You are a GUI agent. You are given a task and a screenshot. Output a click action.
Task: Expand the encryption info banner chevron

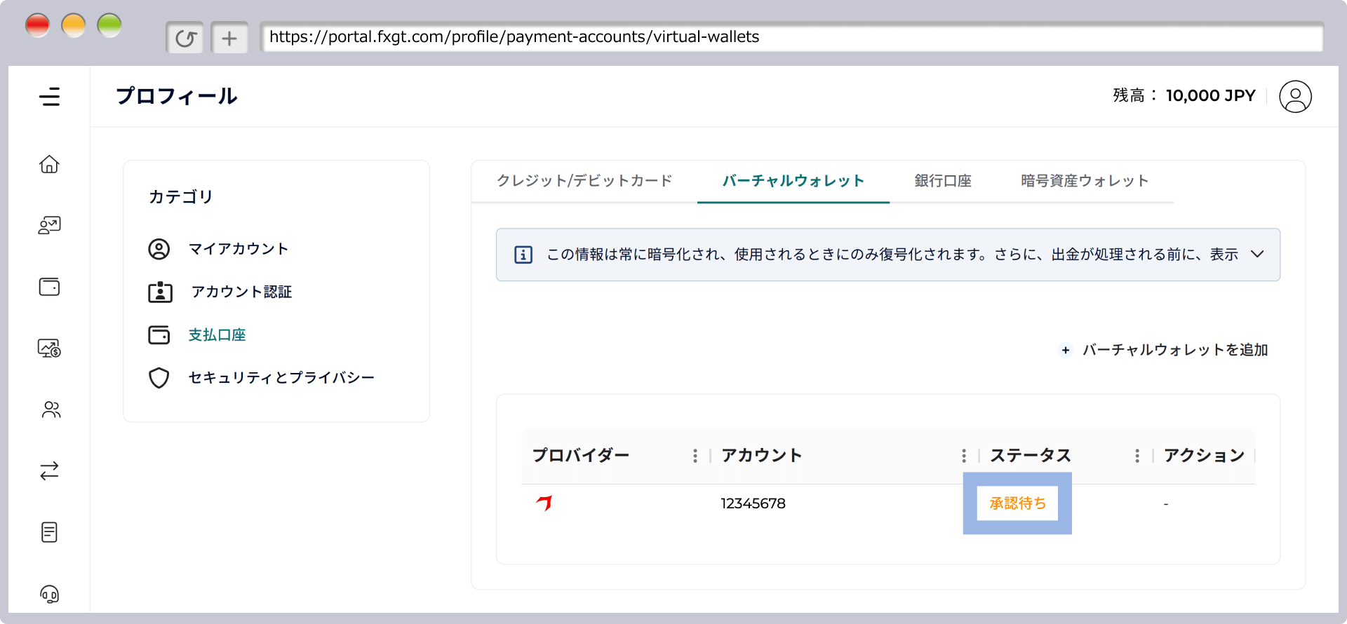pos(1257,254)
